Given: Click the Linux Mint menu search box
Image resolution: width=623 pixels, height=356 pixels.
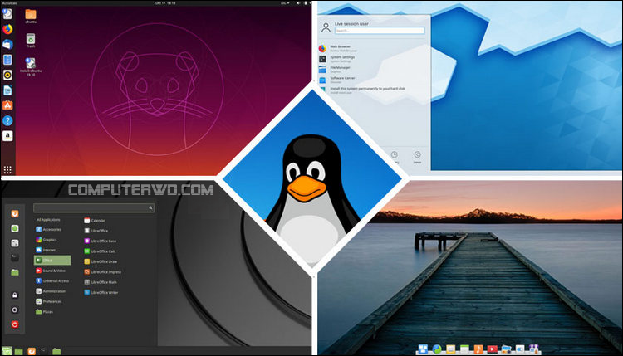Looking at the screenshot, I should (x=94, y=207).
